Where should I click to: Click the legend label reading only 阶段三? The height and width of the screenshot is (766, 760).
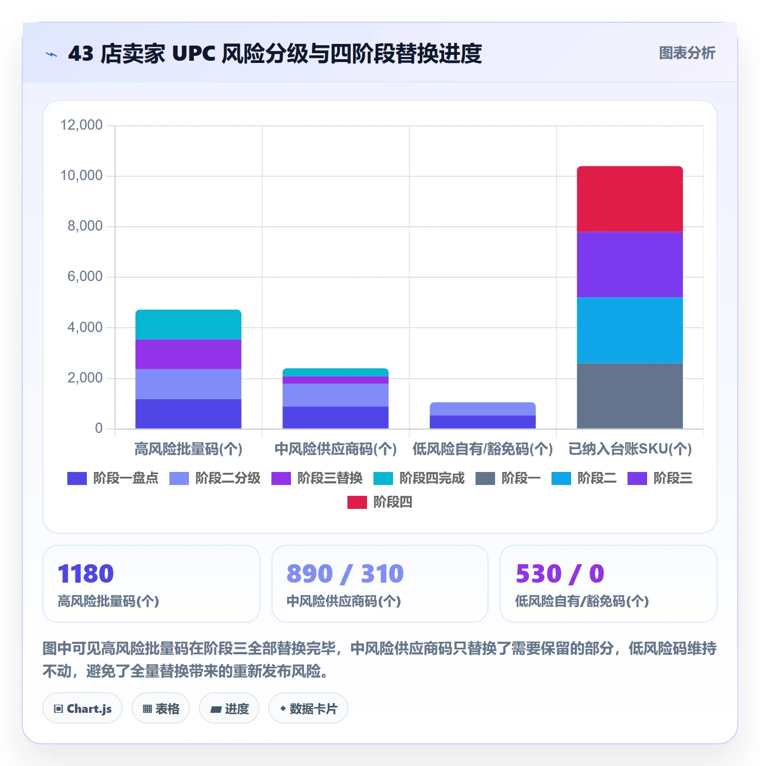[673, 478]
